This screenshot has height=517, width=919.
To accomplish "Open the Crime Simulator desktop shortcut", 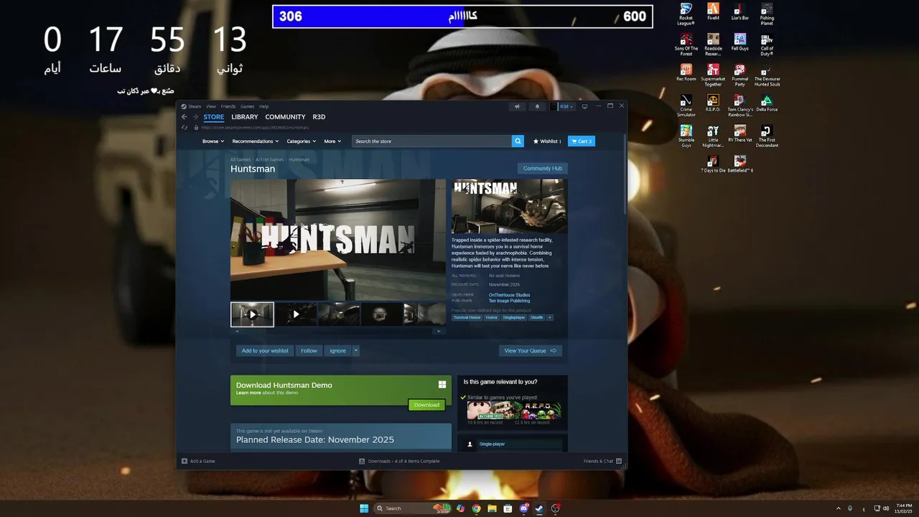I will point(686,106).
